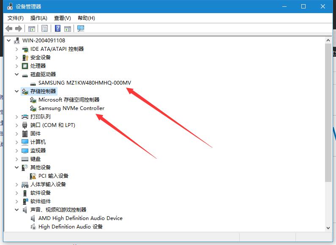Collapse the 其他设备 node
The height and width of the screenshot is (245, 336).
click(x=17, y=167)
